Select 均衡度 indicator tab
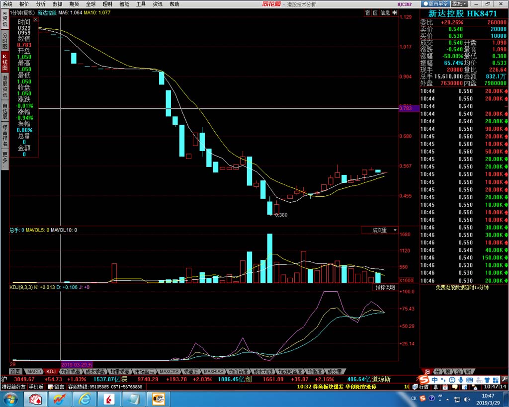The height and width of the screenshot is (407, 509). pos(315,372)
